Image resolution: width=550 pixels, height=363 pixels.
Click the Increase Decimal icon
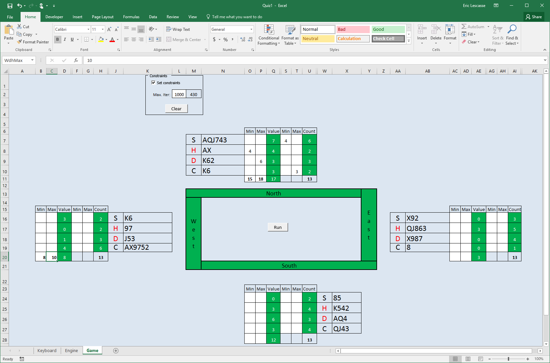(243, 39)
